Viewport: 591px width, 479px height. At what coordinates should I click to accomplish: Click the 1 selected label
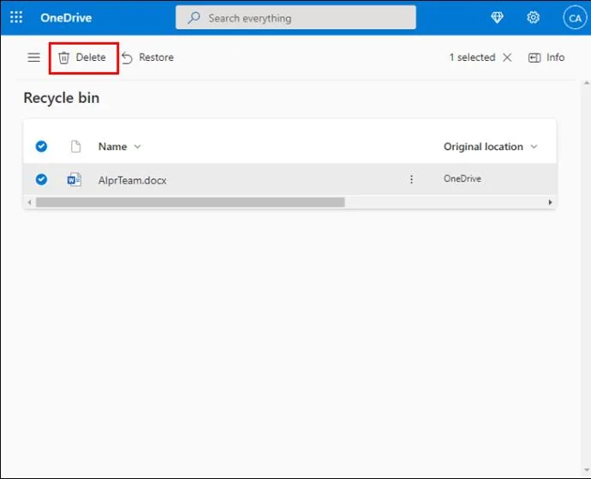point(472,57)
